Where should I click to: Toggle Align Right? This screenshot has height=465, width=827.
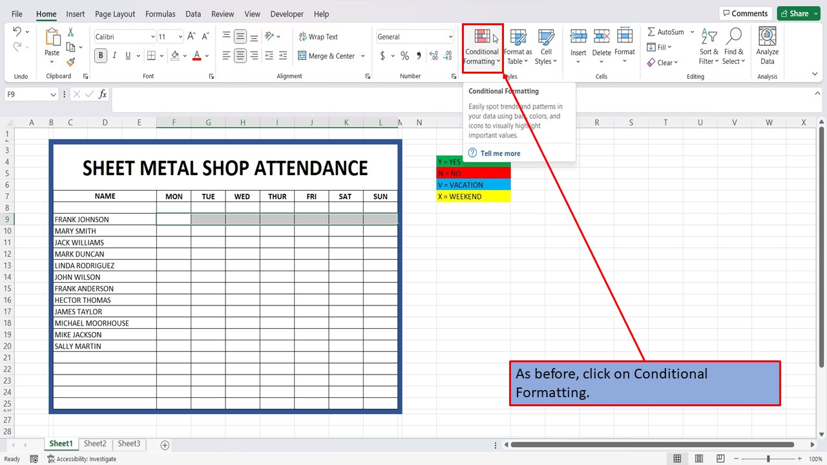click(254, 56)
